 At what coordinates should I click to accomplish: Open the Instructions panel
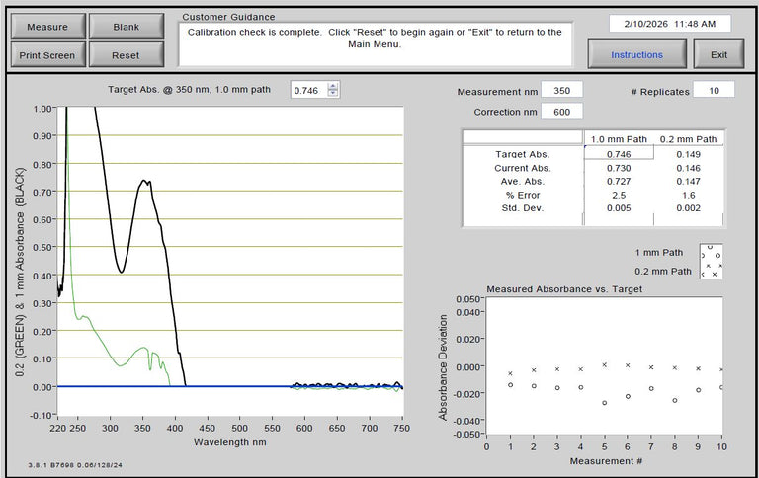pyautogui.click(x=636, y=54)
